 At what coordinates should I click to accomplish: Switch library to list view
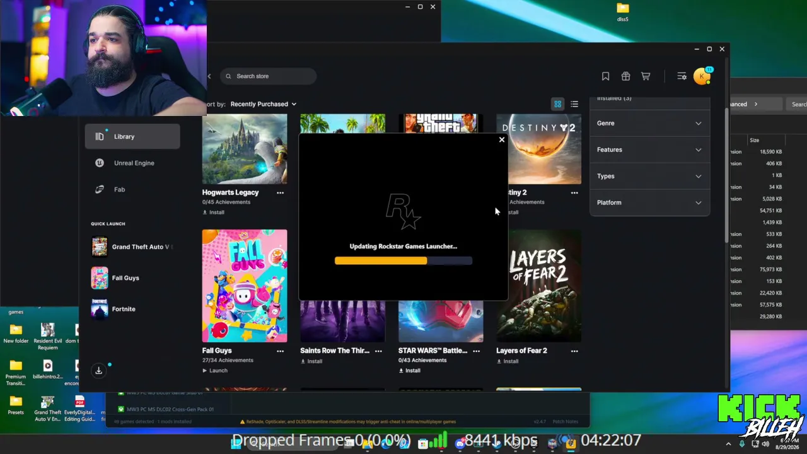pos(574,104)
